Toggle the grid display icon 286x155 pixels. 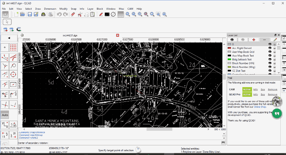coord(120,14)
